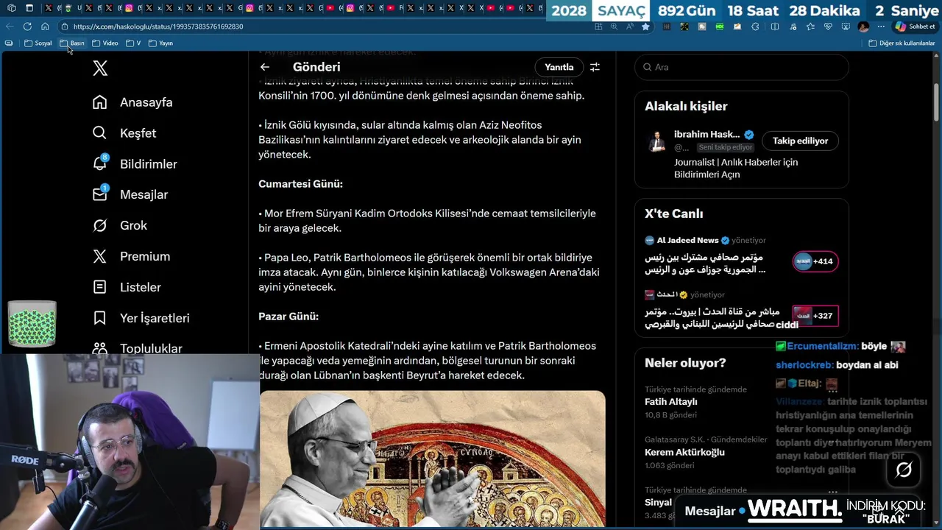Click the Takip ediliyor button
Viewport: 942px width, 530px height.
pos(800,141)
